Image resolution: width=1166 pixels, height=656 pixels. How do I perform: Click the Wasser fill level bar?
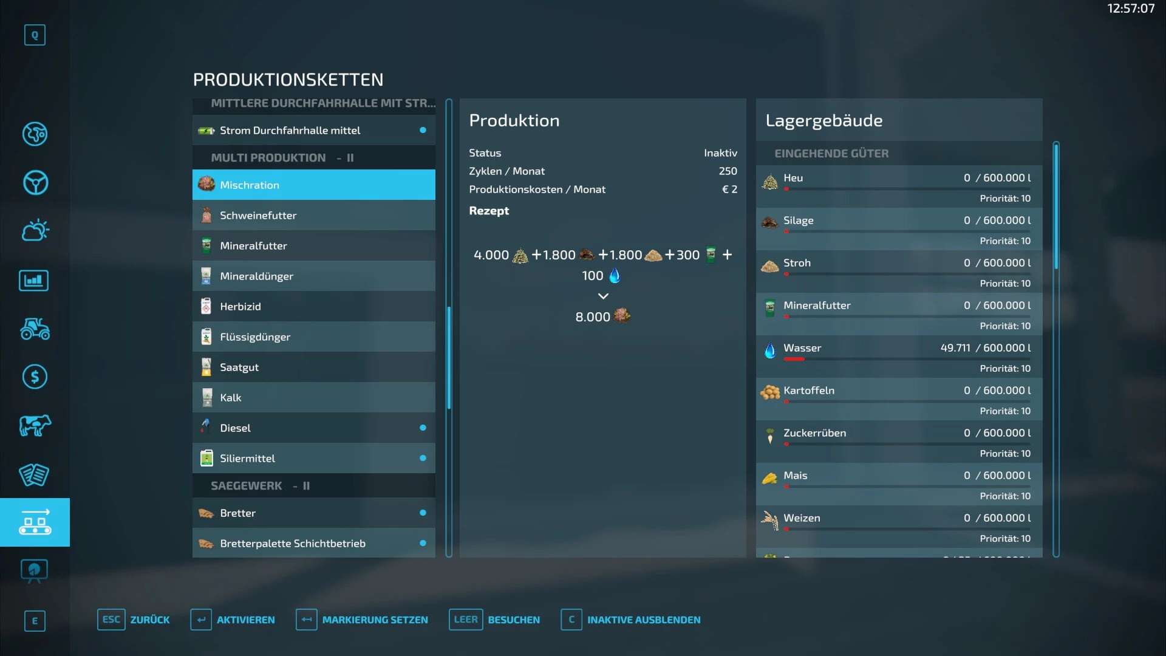click(906, 360)
